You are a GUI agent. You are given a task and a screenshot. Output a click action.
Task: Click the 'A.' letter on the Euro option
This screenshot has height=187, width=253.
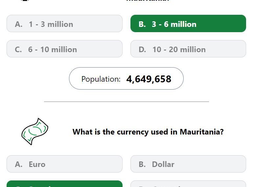click(18, 164)
